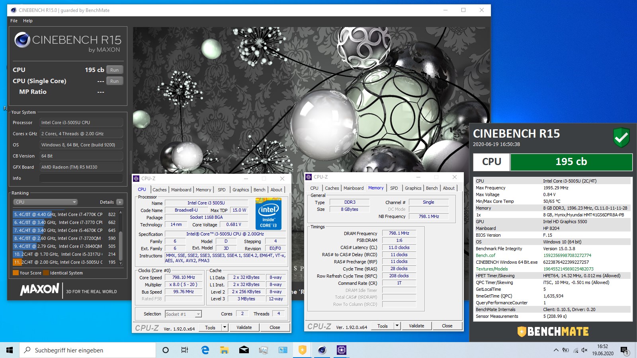This screenshot has width=637, height=358.
Task: Click the Your Score orange legend swatch
Action: [x=16, y=273]
